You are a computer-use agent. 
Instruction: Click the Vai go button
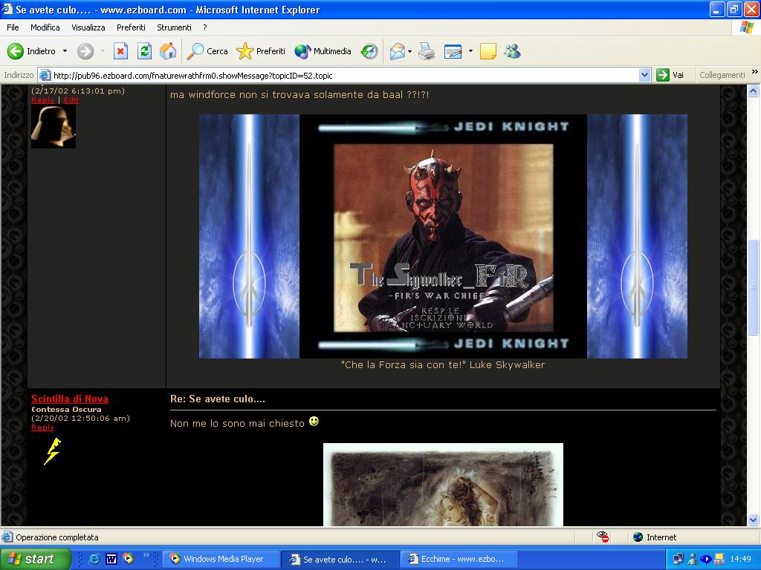click(x=670, y=75)
